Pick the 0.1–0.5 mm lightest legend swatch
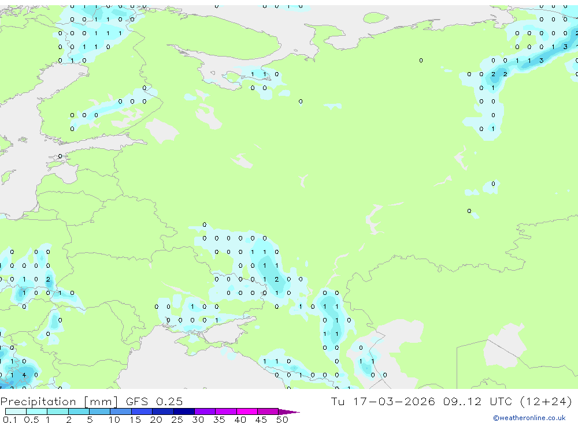The image size is (578, 423). (x=16, y=411)
